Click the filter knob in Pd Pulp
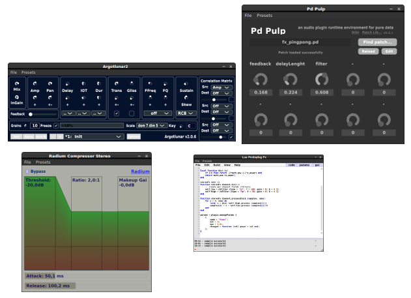 (322, 80)
